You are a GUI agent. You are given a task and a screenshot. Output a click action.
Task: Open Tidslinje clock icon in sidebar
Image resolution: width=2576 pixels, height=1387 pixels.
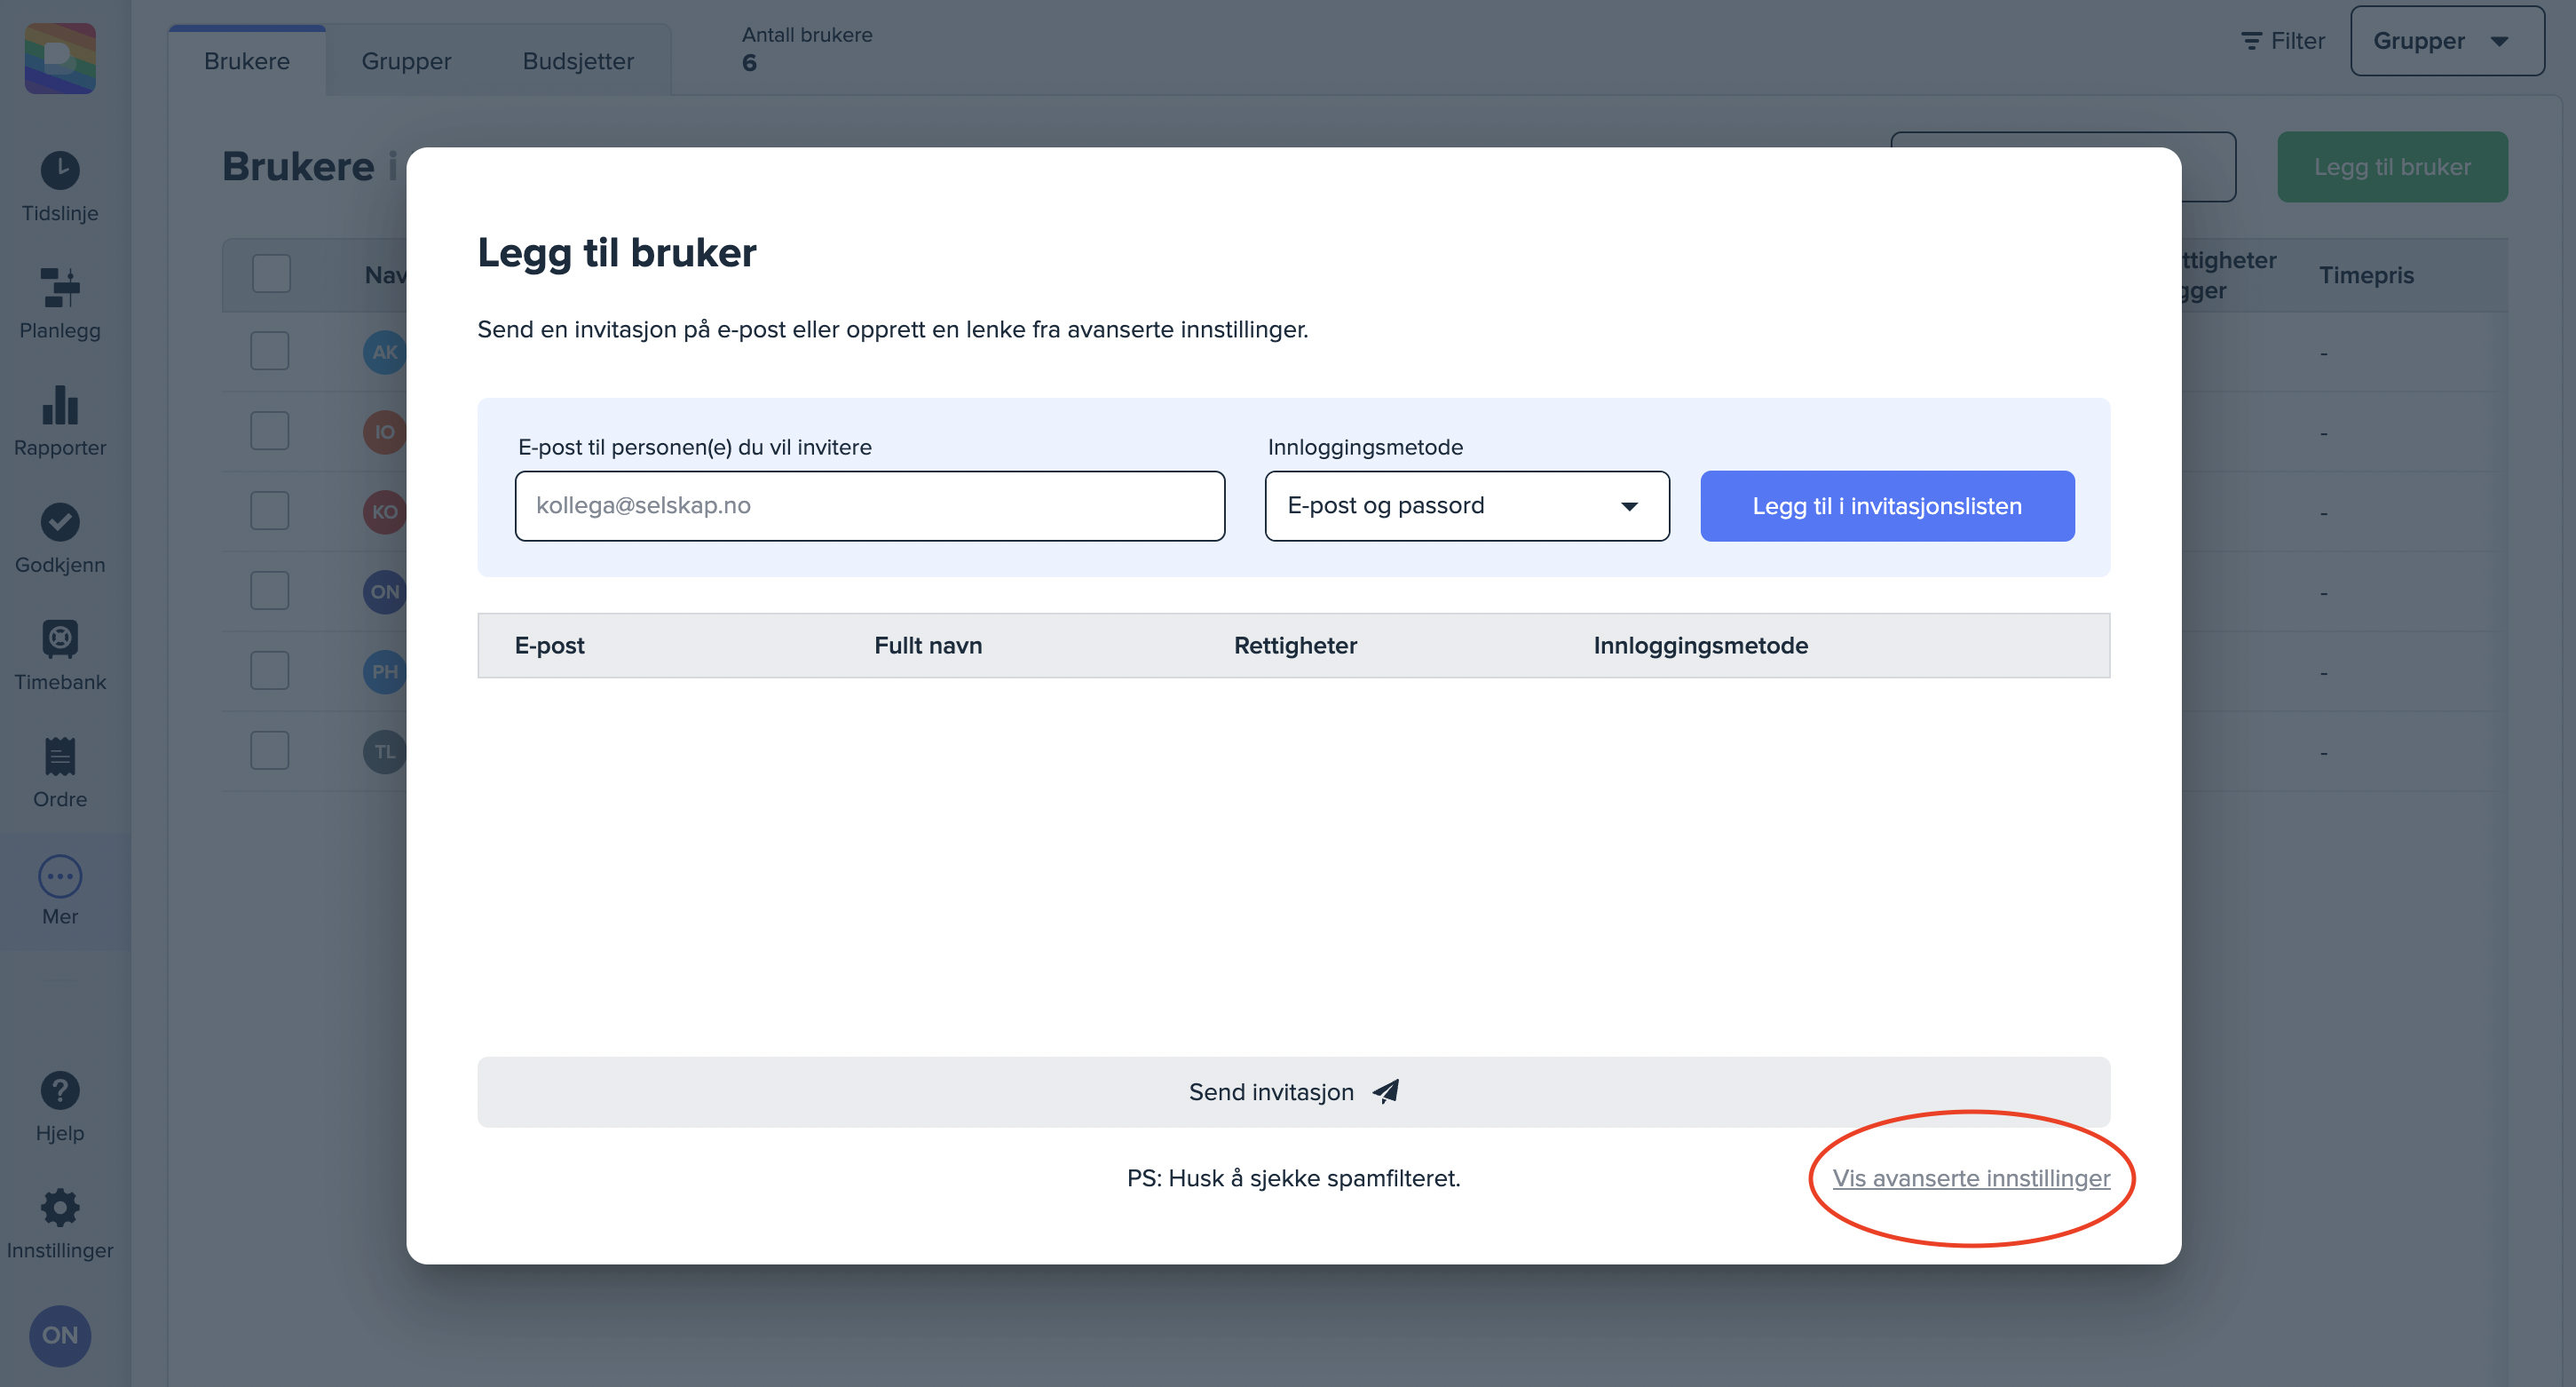pyautogui.click(x=60, y=171)
